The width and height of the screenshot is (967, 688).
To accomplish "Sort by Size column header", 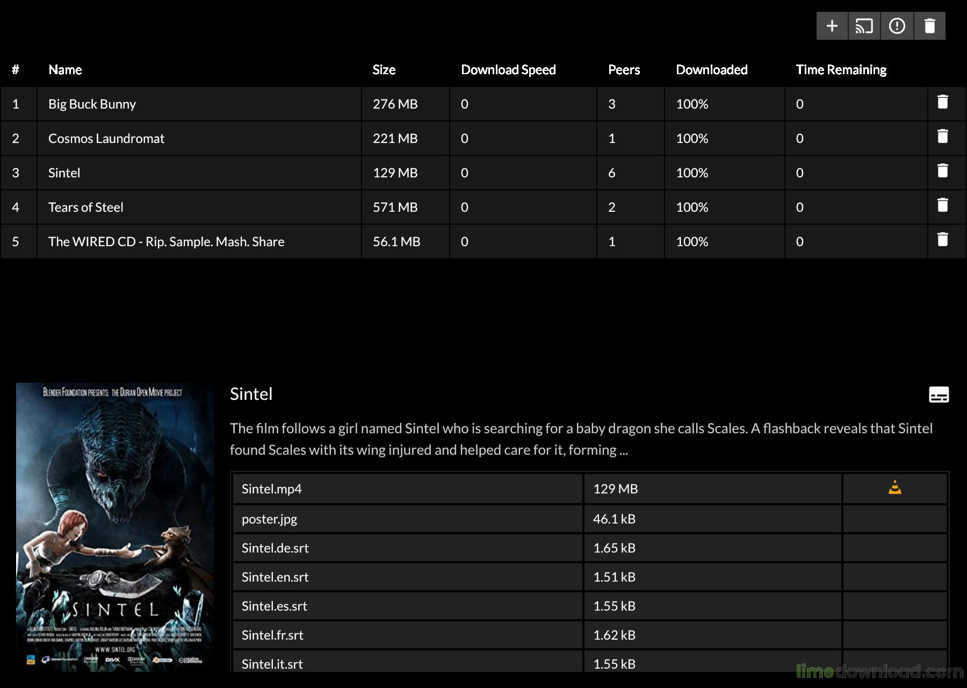I will [384, 70].
